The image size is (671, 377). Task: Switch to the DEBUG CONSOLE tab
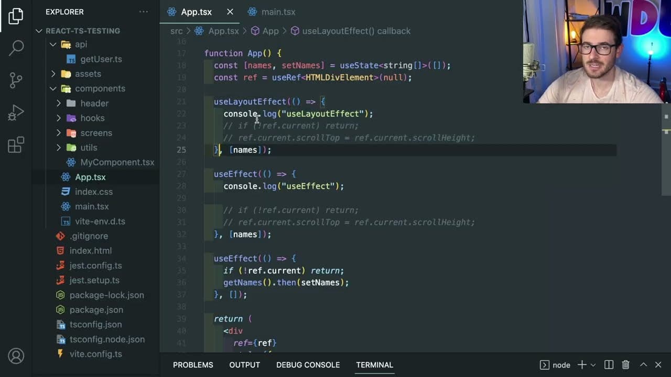(x=308, y=365)
